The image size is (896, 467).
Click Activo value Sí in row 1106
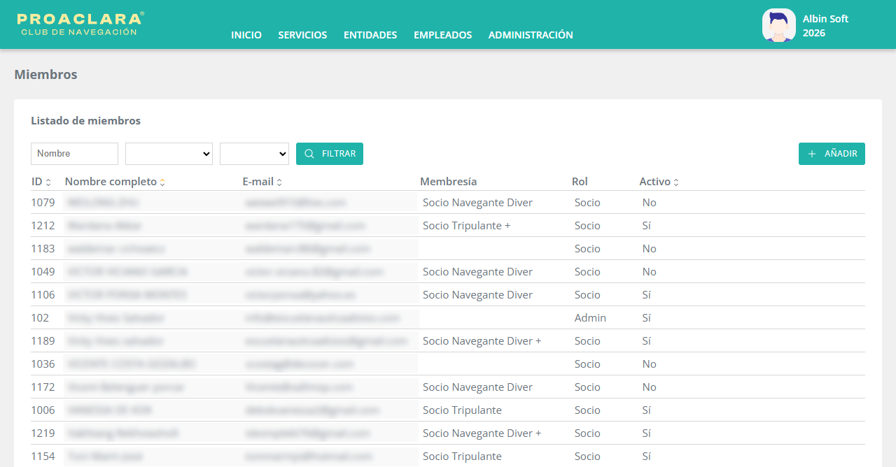point(647,295)
